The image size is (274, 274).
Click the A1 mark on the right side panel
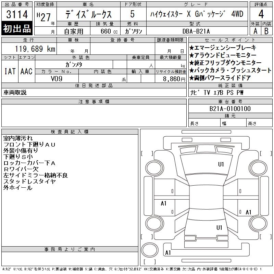[248, 212]
